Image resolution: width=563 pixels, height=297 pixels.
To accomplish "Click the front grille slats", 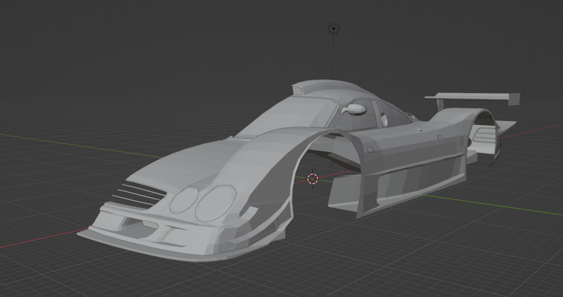I will 141,194.
